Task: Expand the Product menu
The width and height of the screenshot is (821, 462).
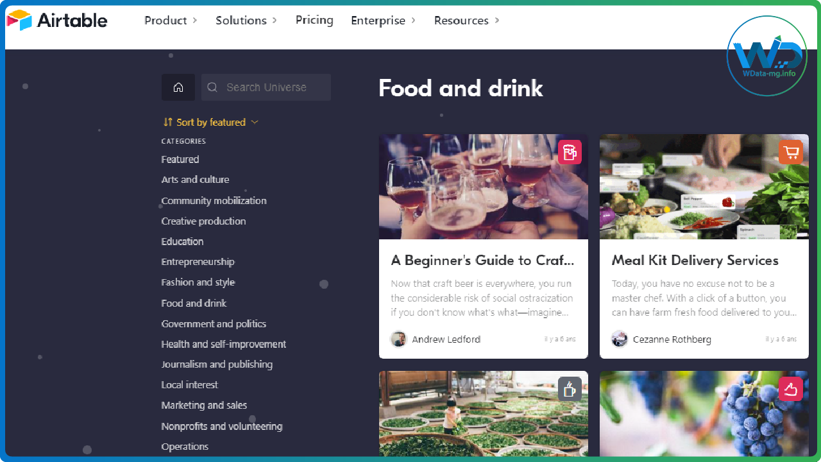Action: pyautogui.click(x=171, y=21)
